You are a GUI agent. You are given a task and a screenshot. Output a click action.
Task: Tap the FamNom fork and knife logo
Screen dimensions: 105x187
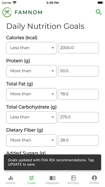7,12
